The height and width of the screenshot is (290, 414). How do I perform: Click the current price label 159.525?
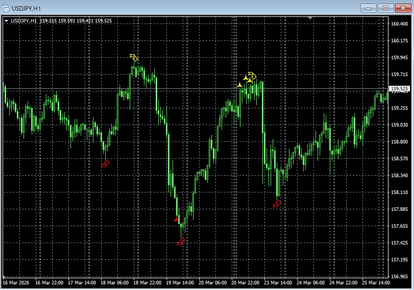399,89
